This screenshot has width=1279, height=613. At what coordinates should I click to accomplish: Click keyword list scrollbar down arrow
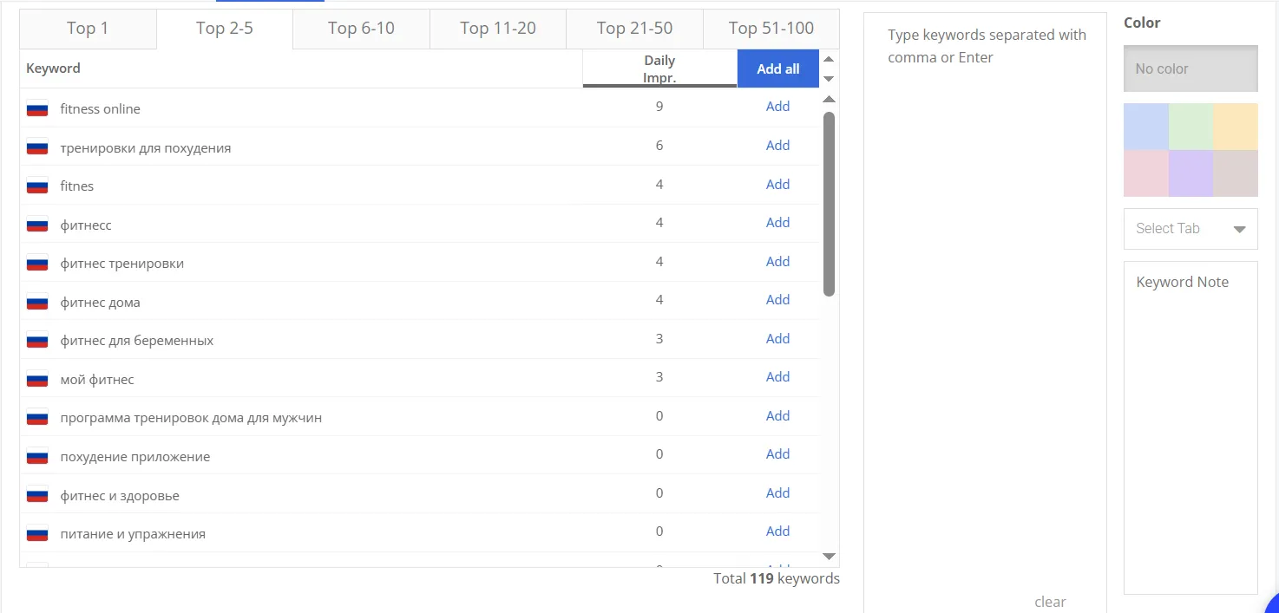pyautogui.click(x=829, y=557)
